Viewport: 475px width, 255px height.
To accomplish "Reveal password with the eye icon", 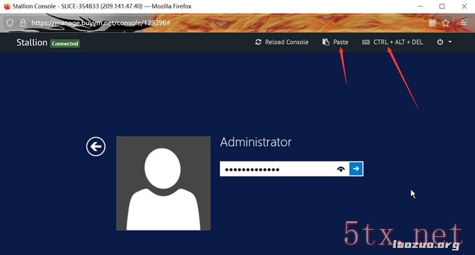I will click(x=341, y=169).
